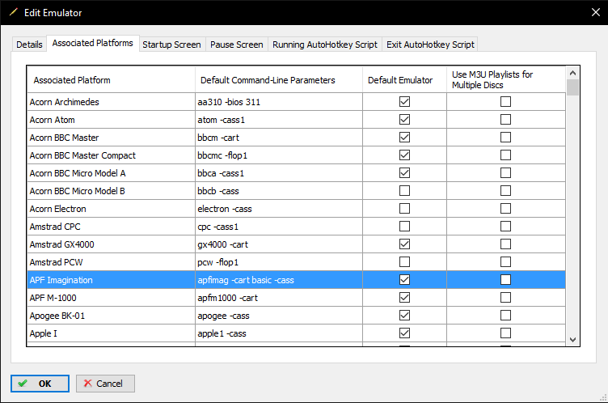Click the vertical scrollbar thumb
Image resolution: width=608 pixels, height=403 pixels.
click(572, 87)
